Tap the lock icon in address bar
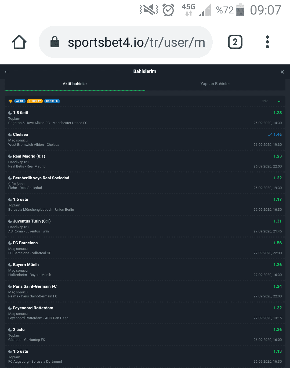 [55, 42]
